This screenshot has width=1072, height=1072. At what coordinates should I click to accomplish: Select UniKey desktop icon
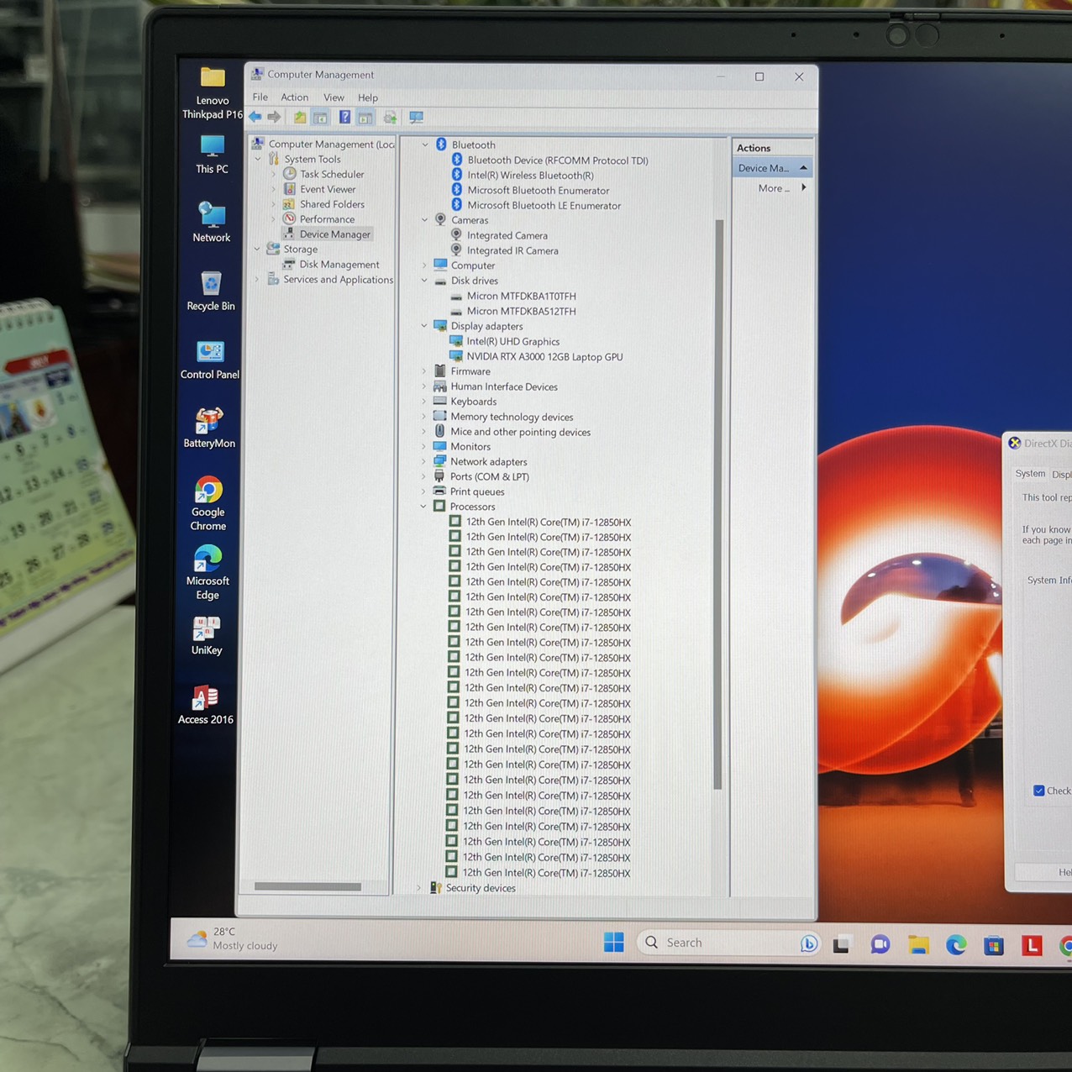coord(207,636)
